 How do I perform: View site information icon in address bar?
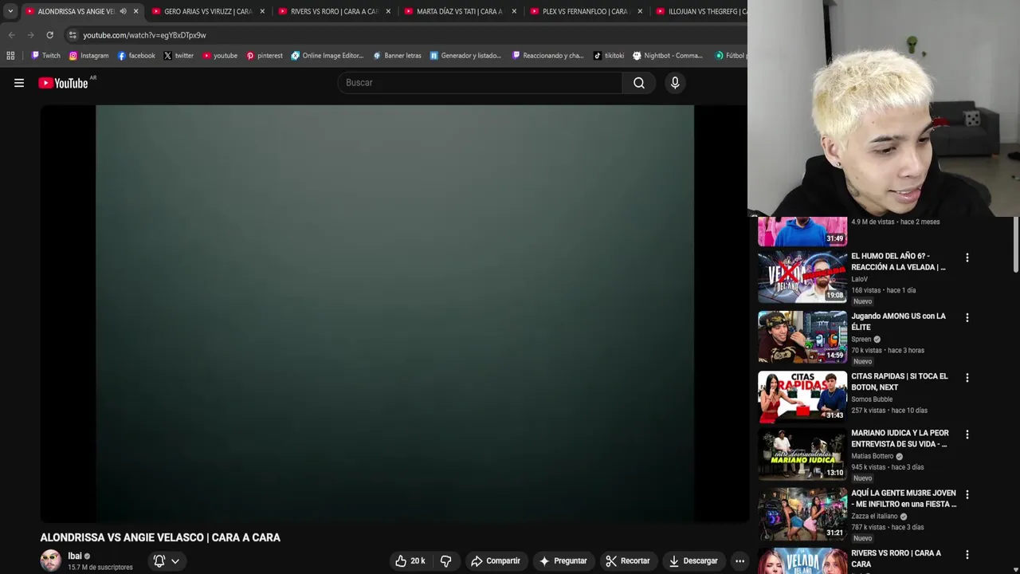[x=73, y=35]
